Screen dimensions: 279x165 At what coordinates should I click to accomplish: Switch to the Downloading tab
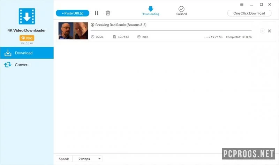coord(151,11)
